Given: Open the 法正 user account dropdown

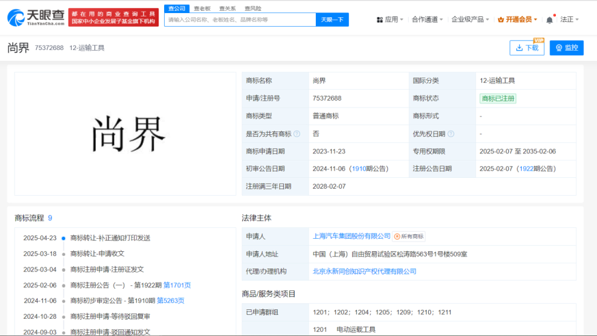Looking at the screenshot, I should pos(569,19).
